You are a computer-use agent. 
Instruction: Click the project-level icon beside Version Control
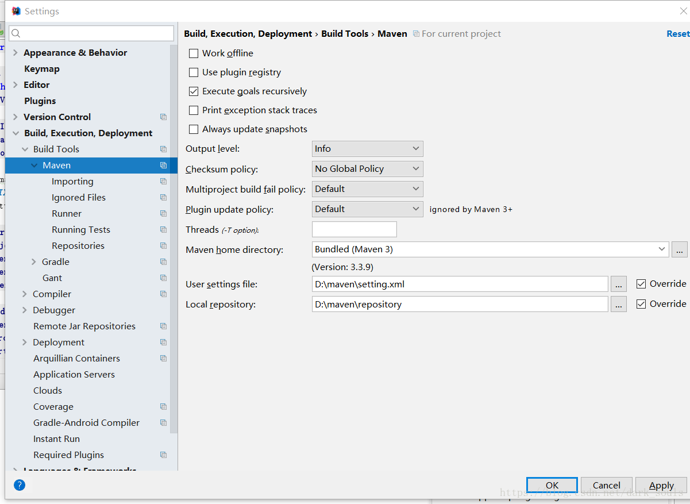pyautogui.click(x=163, y=117)
